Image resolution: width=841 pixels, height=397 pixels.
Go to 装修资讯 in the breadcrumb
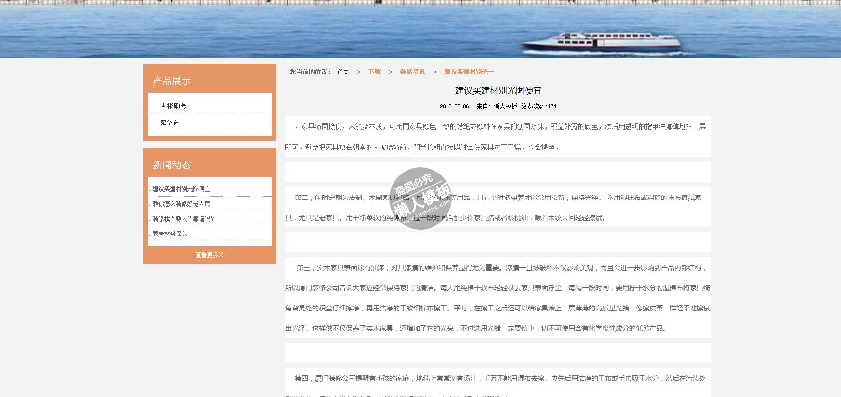coord(412,72)
